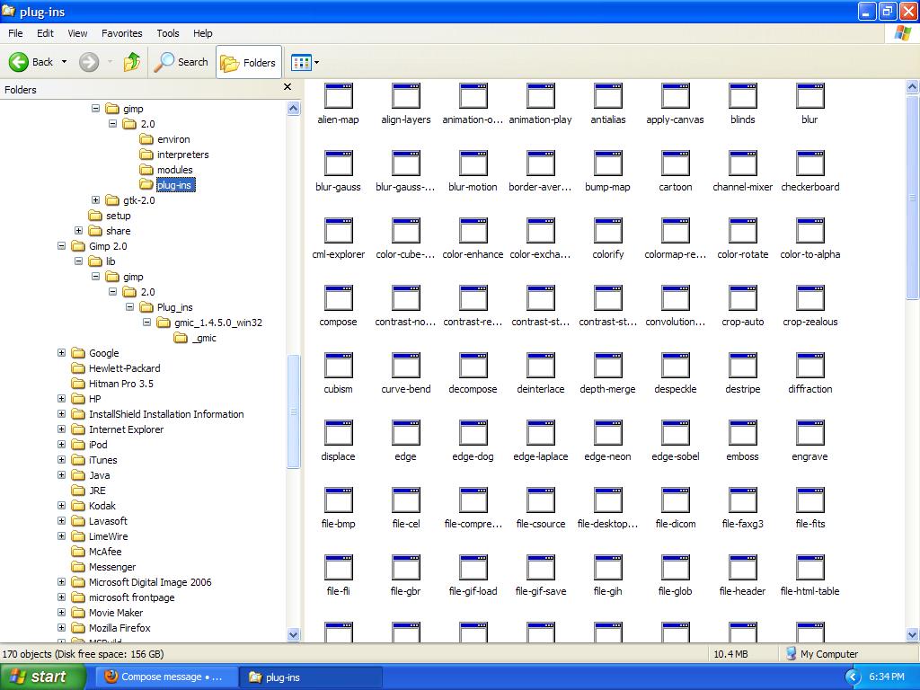Image resolution: width=920 pixels, height=690 pixels.
Task: Expand the gtk-2.0 folder node
Action: (95, 200)
